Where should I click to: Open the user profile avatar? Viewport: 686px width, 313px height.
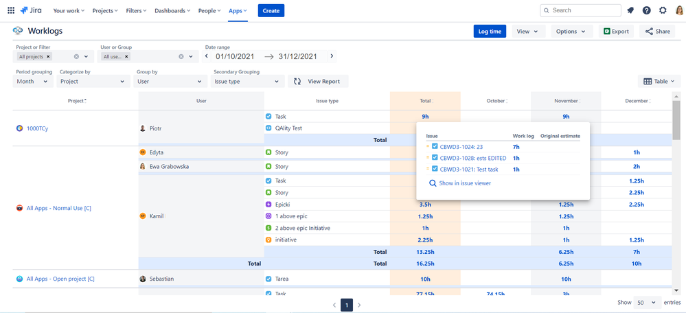click(678, 10)
